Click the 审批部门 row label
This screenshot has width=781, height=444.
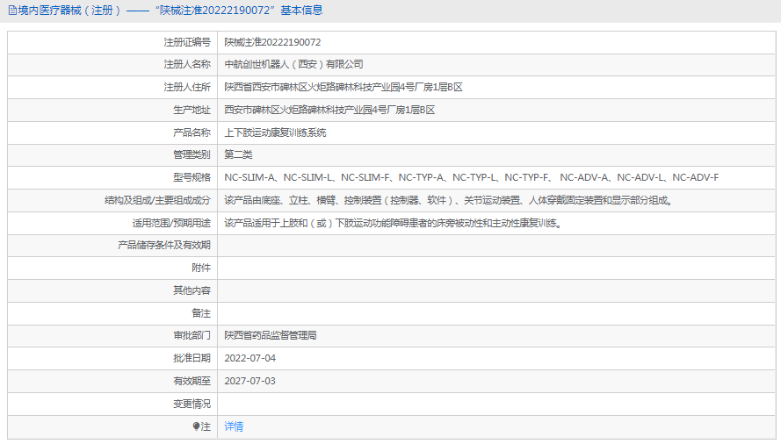coord(192,335)
